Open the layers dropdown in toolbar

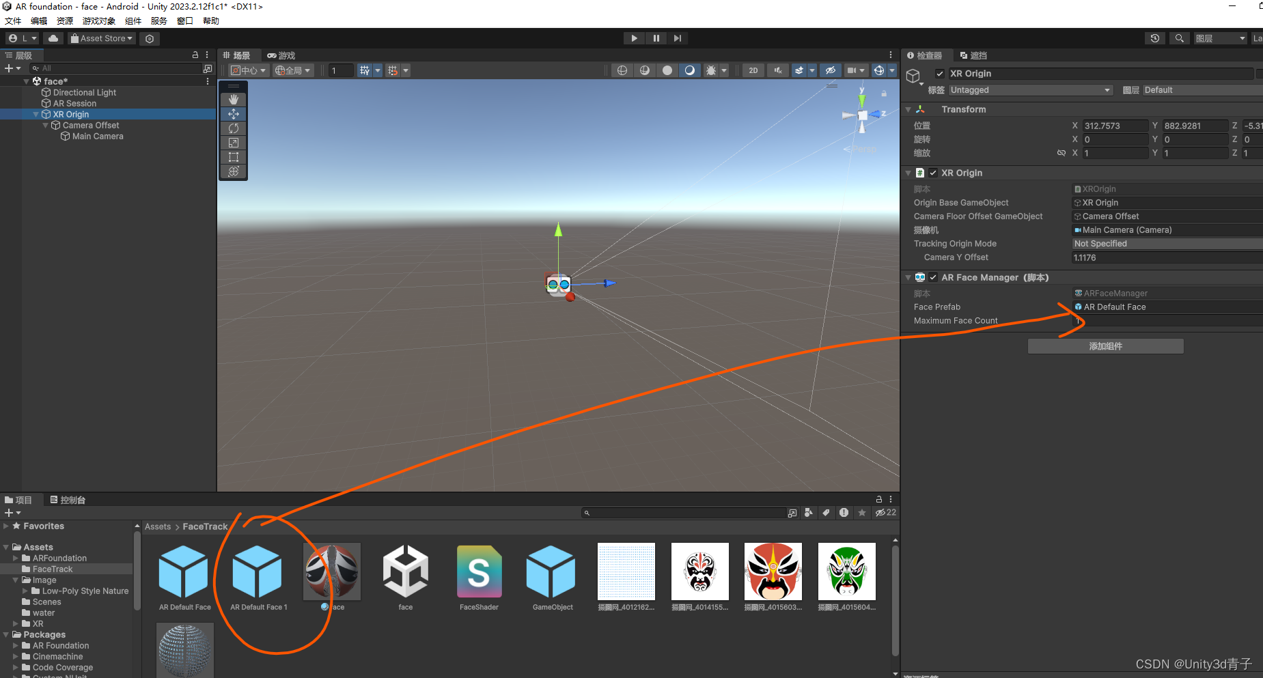click(x=1221, y=38)
